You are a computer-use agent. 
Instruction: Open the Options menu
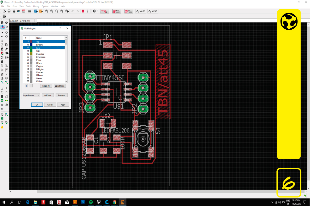click(x=45, y=7)
